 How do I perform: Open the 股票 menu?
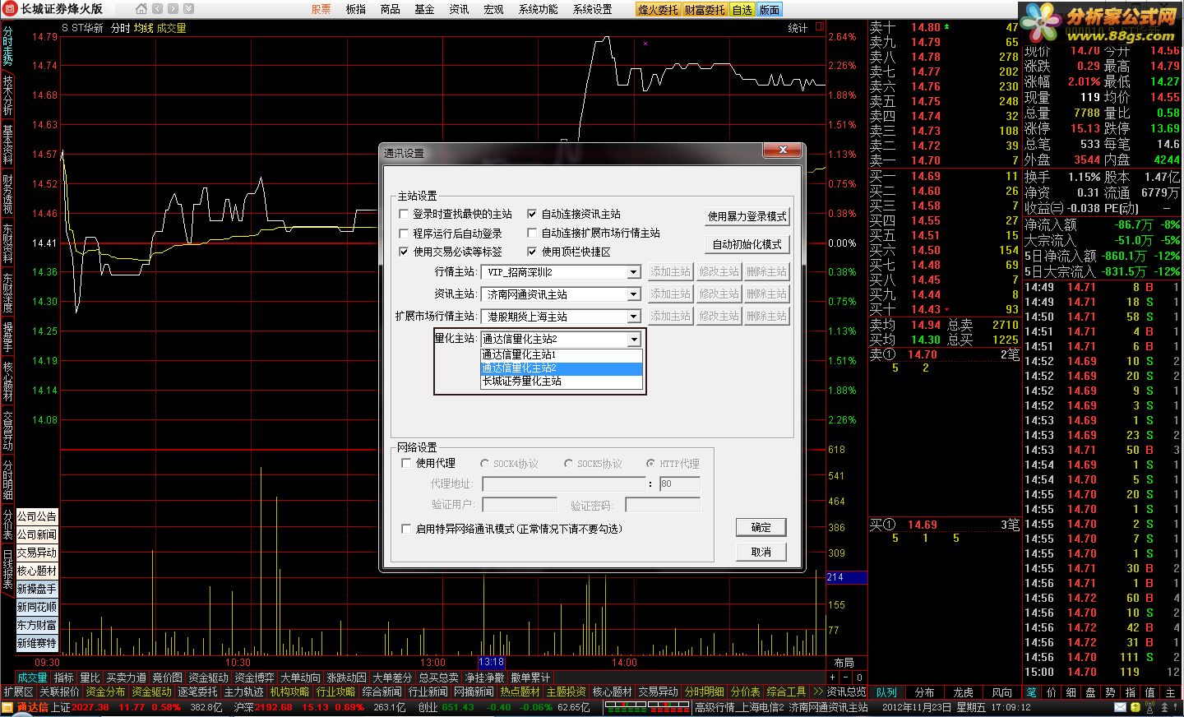point(321,9)
